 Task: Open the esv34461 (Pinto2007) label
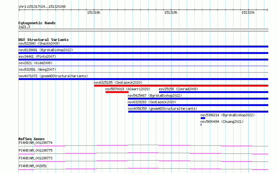pos(37,56)
